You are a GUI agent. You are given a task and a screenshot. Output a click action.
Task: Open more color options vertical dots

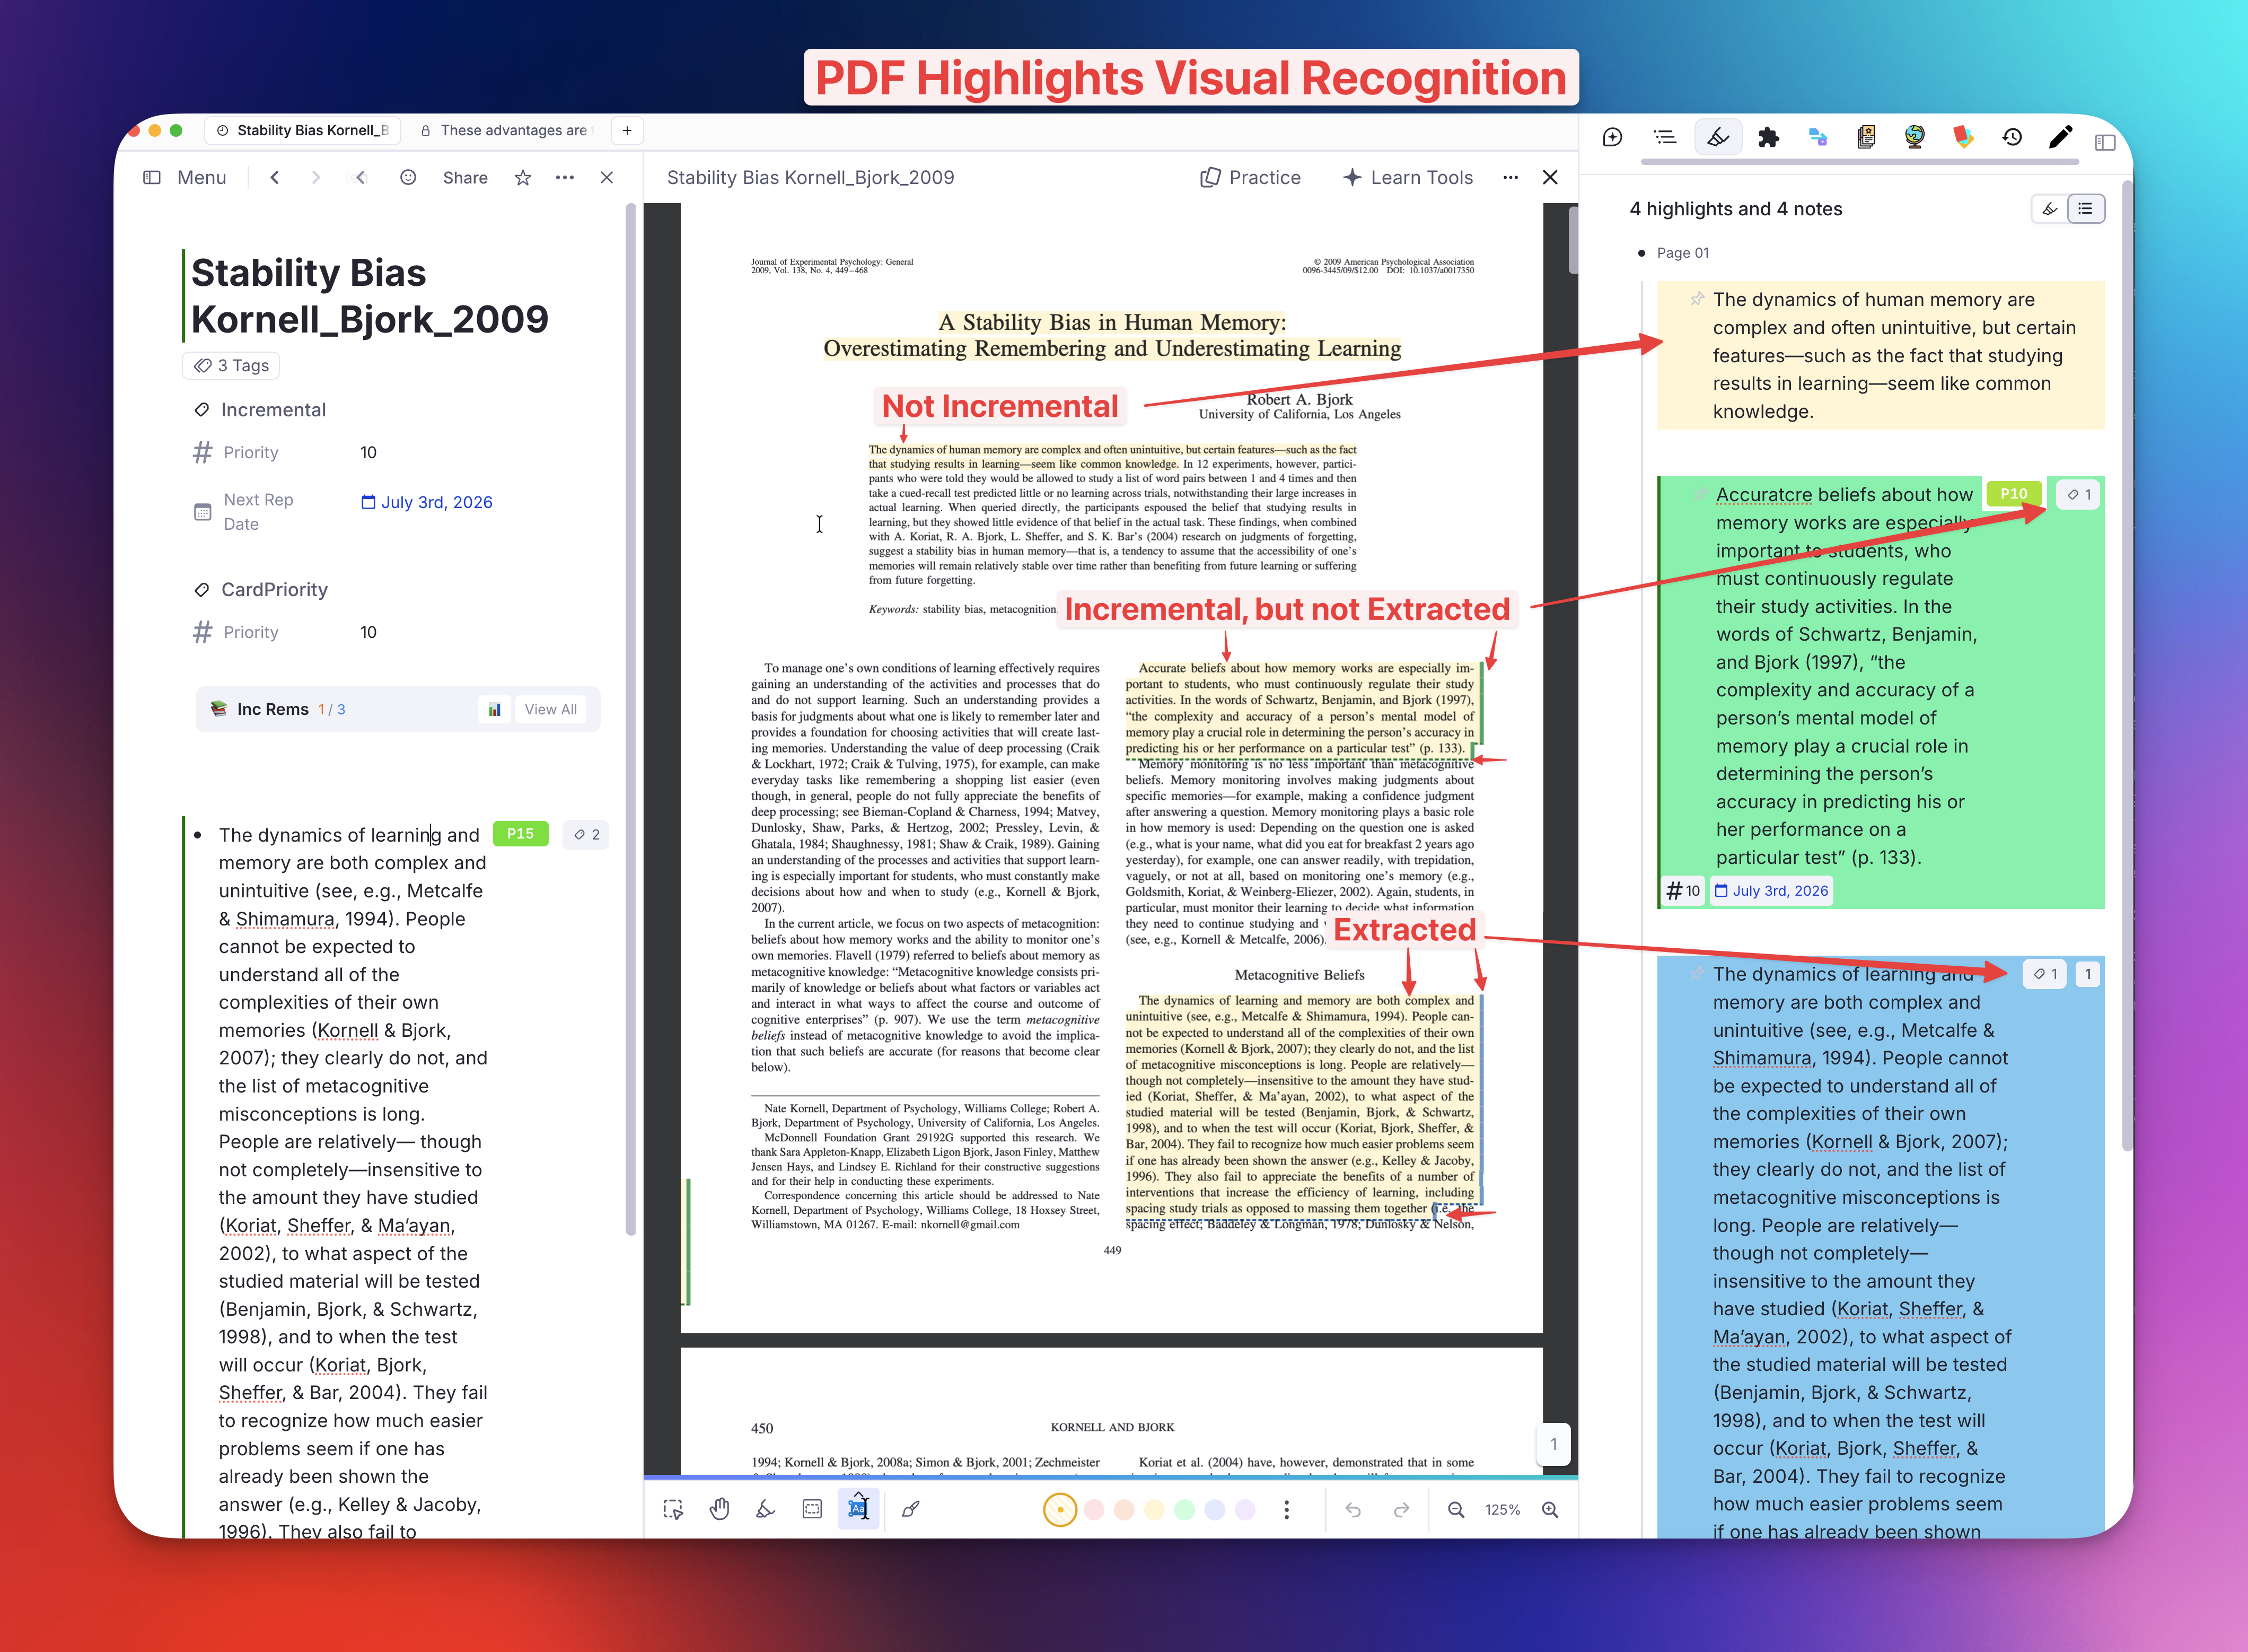(1286, 1509)
